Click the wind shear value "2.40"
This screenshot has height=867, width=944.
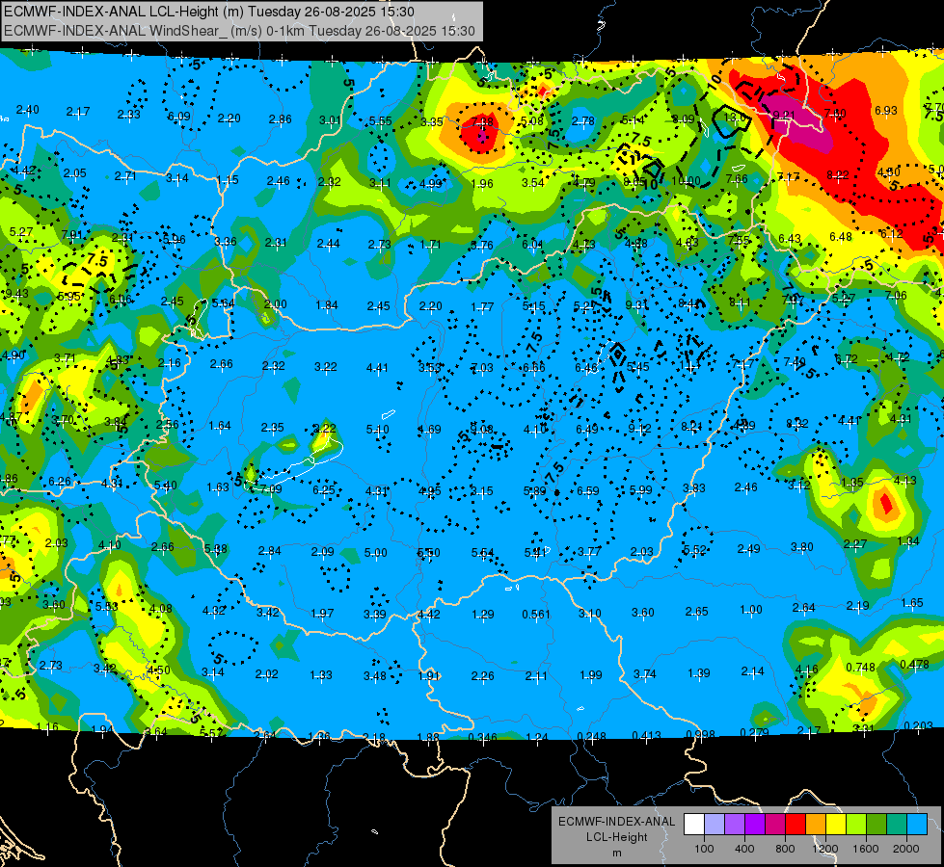(28, 110)
